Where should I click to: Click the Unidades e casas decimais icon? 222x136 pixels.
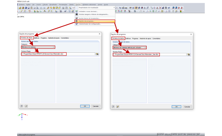77,11
